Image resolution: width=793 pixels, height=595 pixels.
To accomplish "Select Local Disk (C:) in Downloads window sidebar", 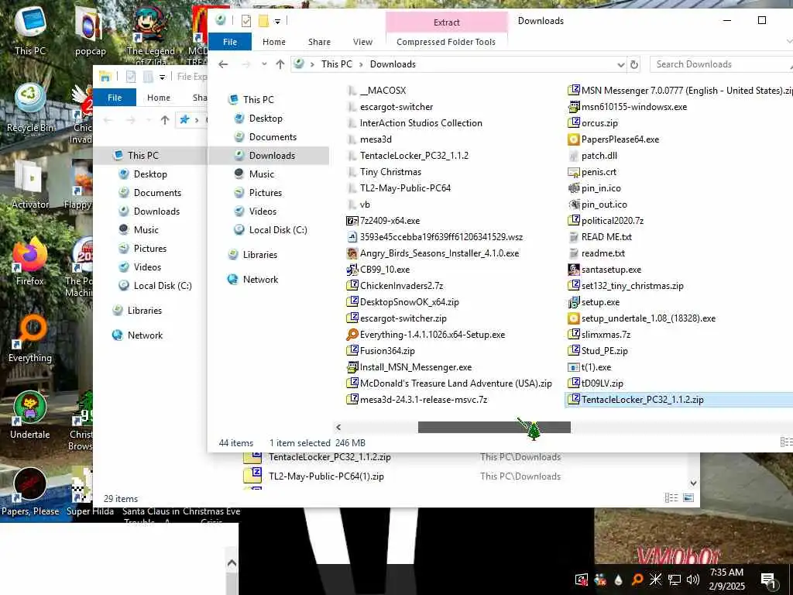I will [x=278, y=229].
